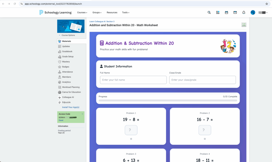Open the messages envelope icon
Image resolution: width=272 pixels, height=162 pixels.
(235, 12)
